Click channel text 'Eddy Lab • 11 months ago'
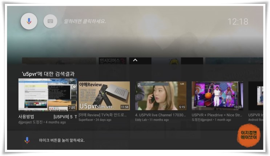 click(x=152, y=120)
